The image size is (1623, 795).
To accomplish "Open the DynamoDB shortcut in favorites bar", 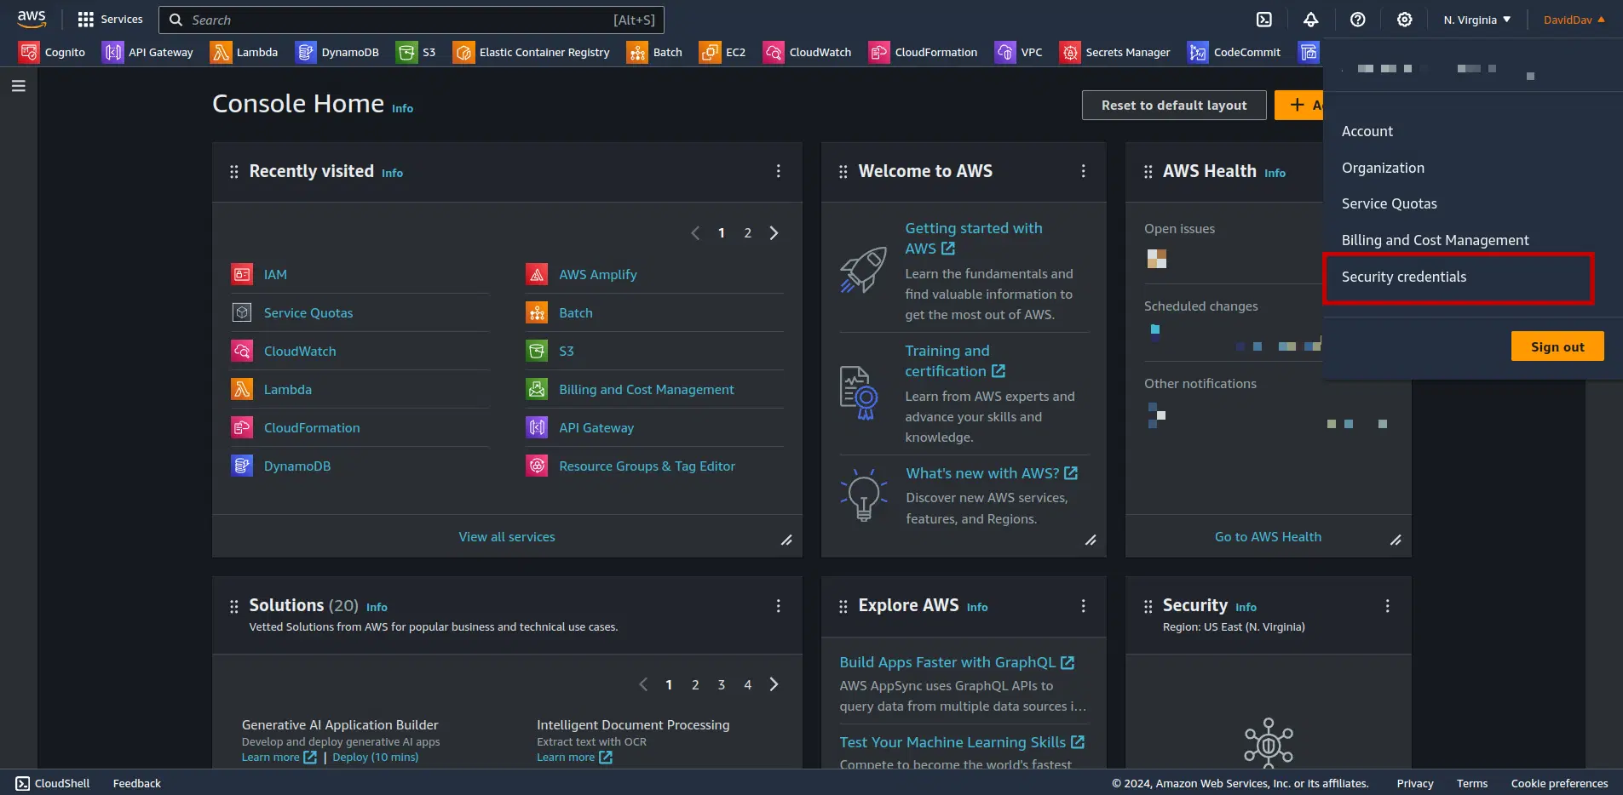I will 337,53.
